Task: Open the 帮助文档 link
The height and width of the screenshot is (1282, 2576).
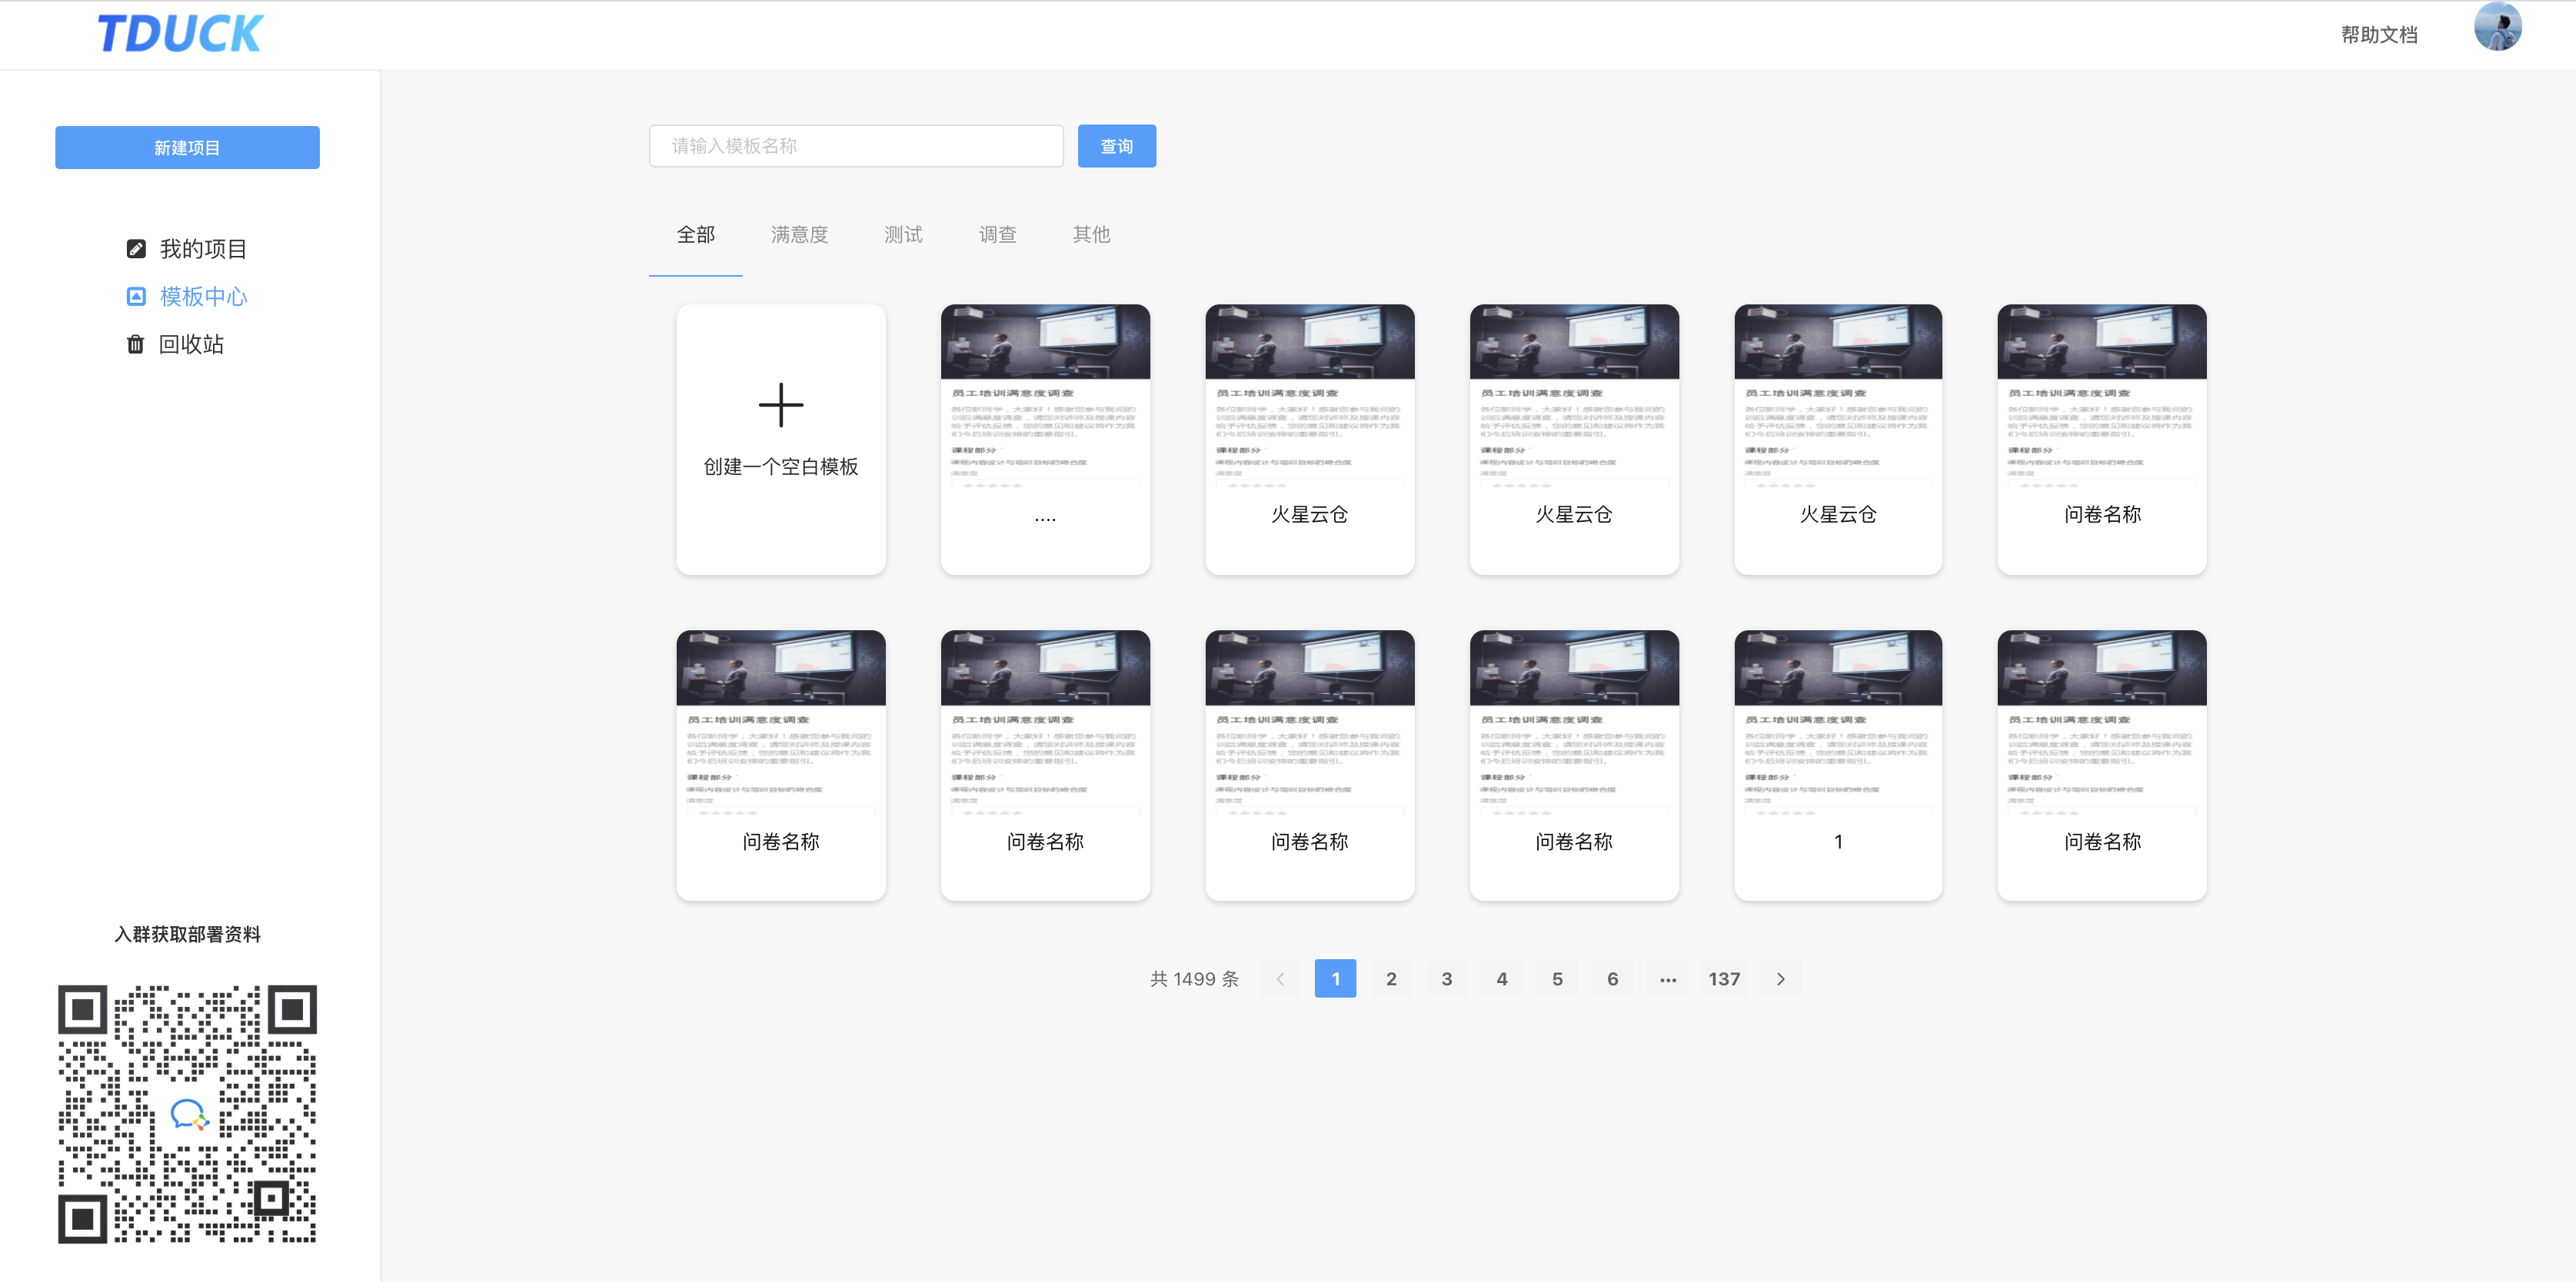Action: (2379, 35)
